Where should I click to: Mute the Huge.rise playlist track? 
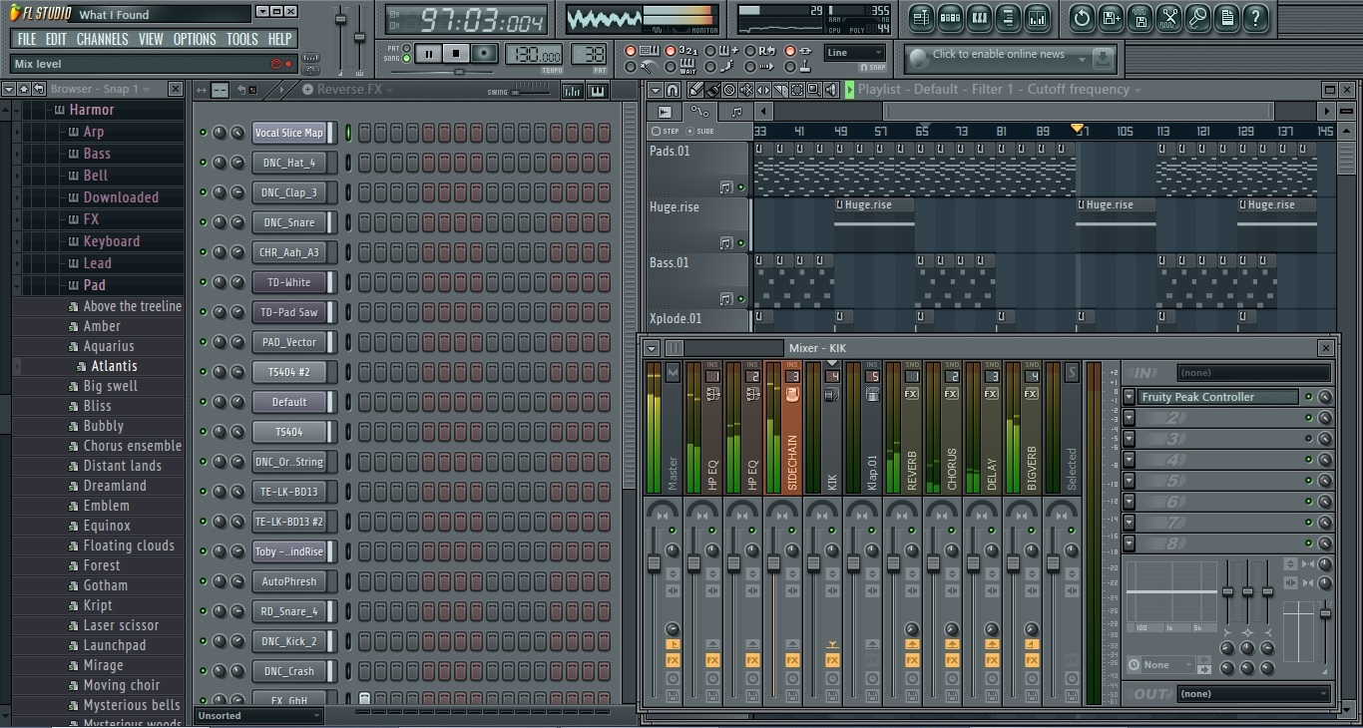(740, 243)
